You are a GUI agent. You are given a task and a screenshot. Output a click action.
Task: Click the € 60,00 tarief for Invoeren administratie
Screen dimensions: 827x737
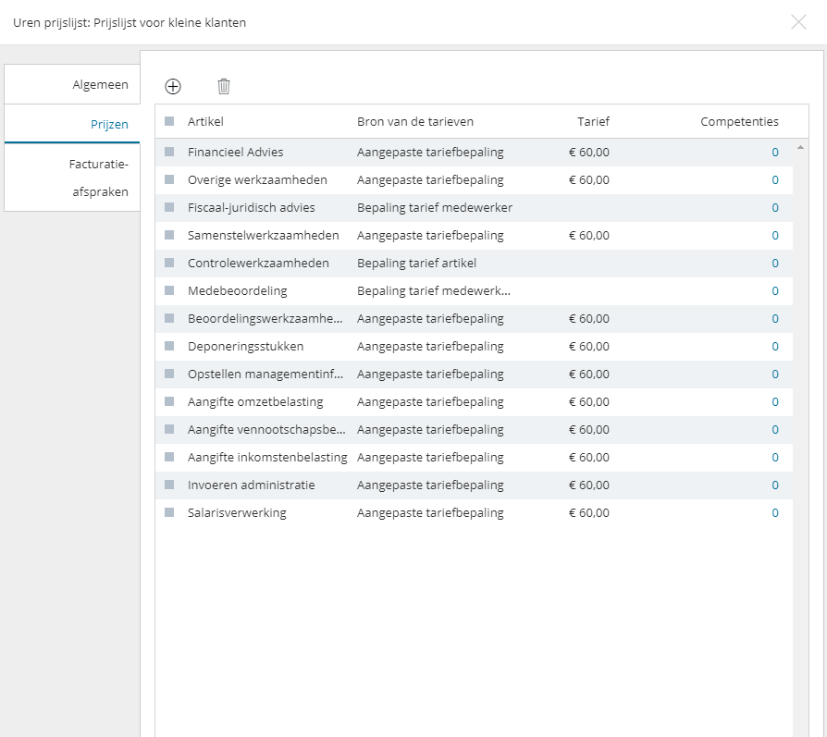588,485
